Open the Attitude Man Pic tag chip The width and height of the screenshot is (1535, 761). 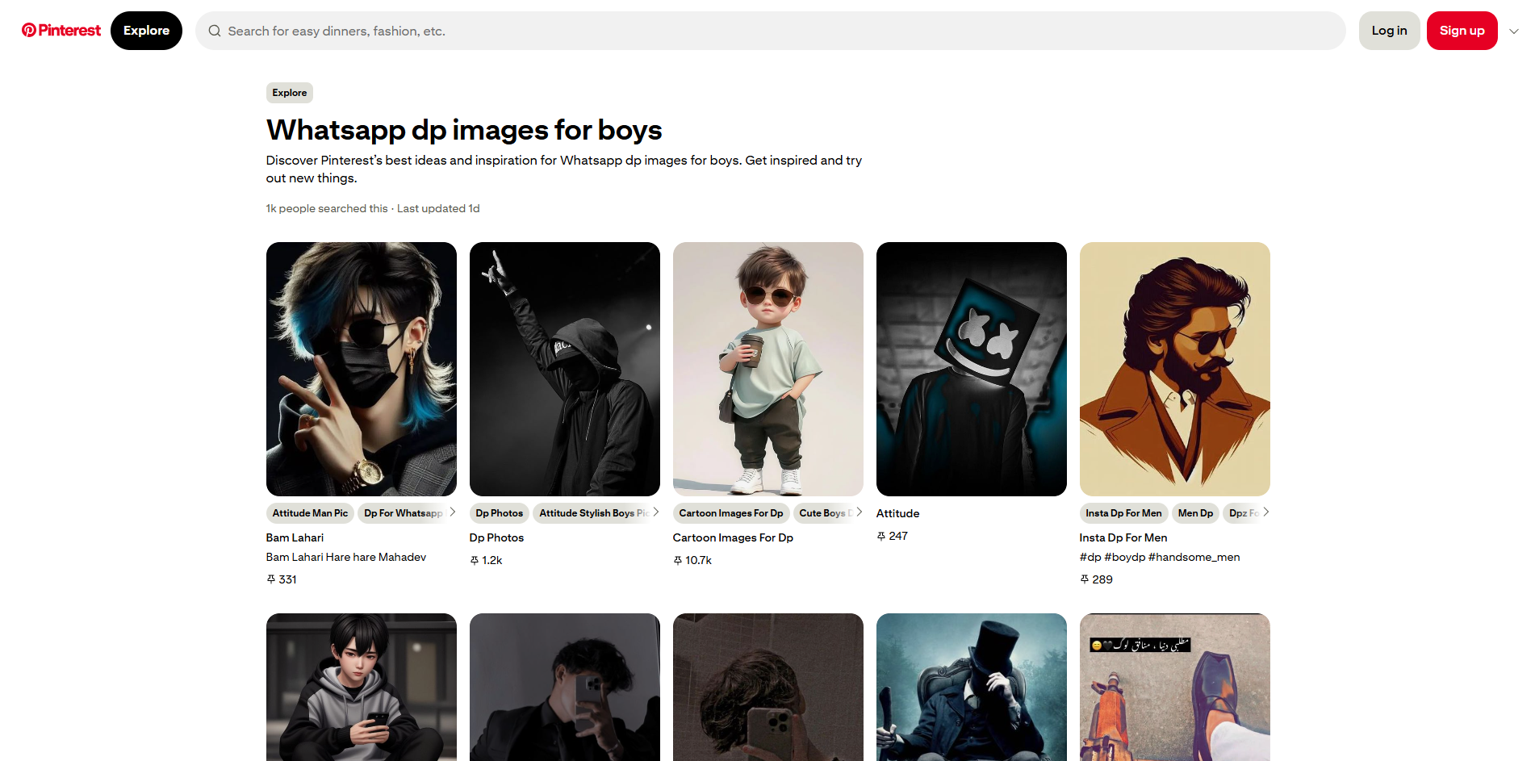point(310,513)
